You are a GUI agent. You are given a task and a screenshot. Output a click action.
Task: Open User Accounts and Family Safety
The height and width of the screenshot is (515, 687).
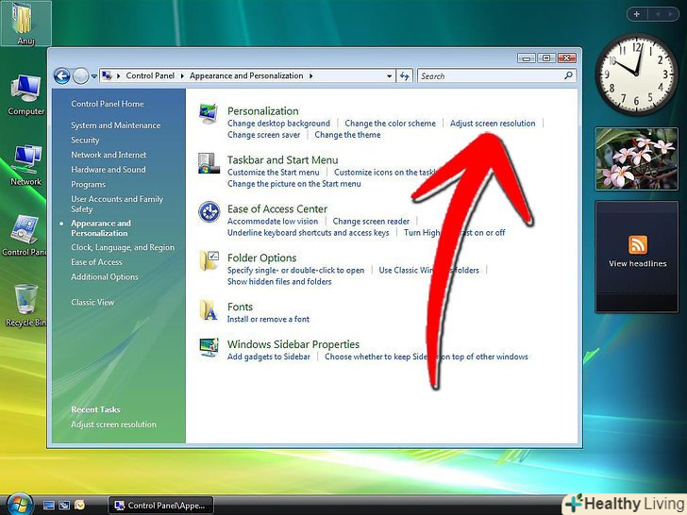(117, 204)
